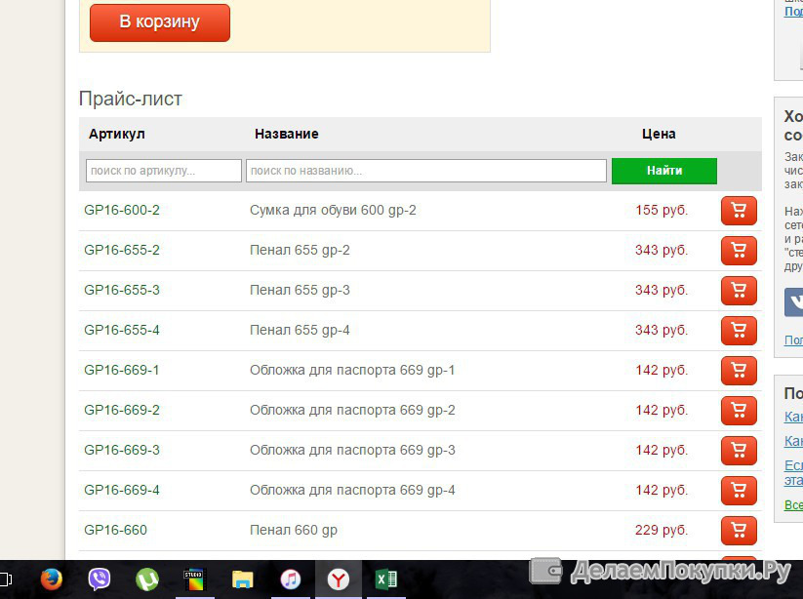
Task: Open article link GP16-669-3
Action: (x=122, y=451)
